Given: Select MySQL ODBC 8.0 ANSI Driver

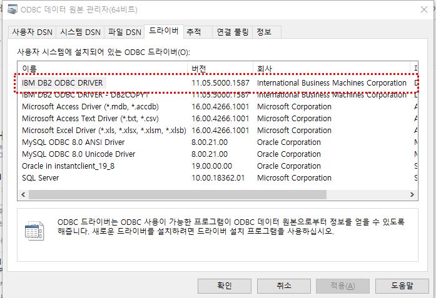Looking at the screenshot, I should [x=218, y=142].
